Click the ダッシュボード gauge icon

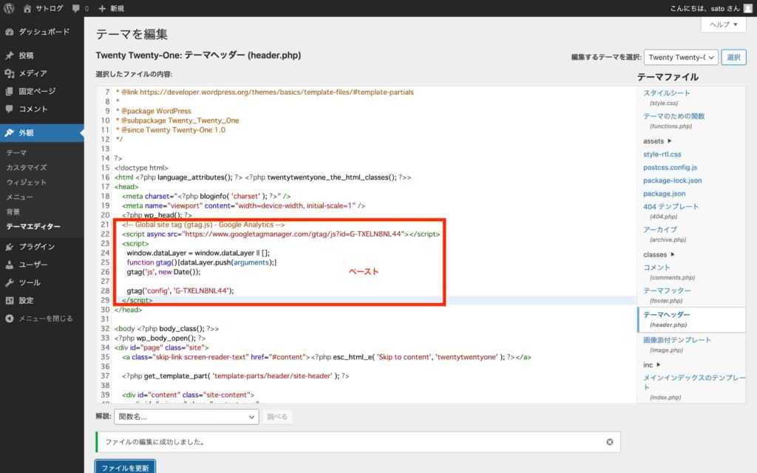(9, 32)
